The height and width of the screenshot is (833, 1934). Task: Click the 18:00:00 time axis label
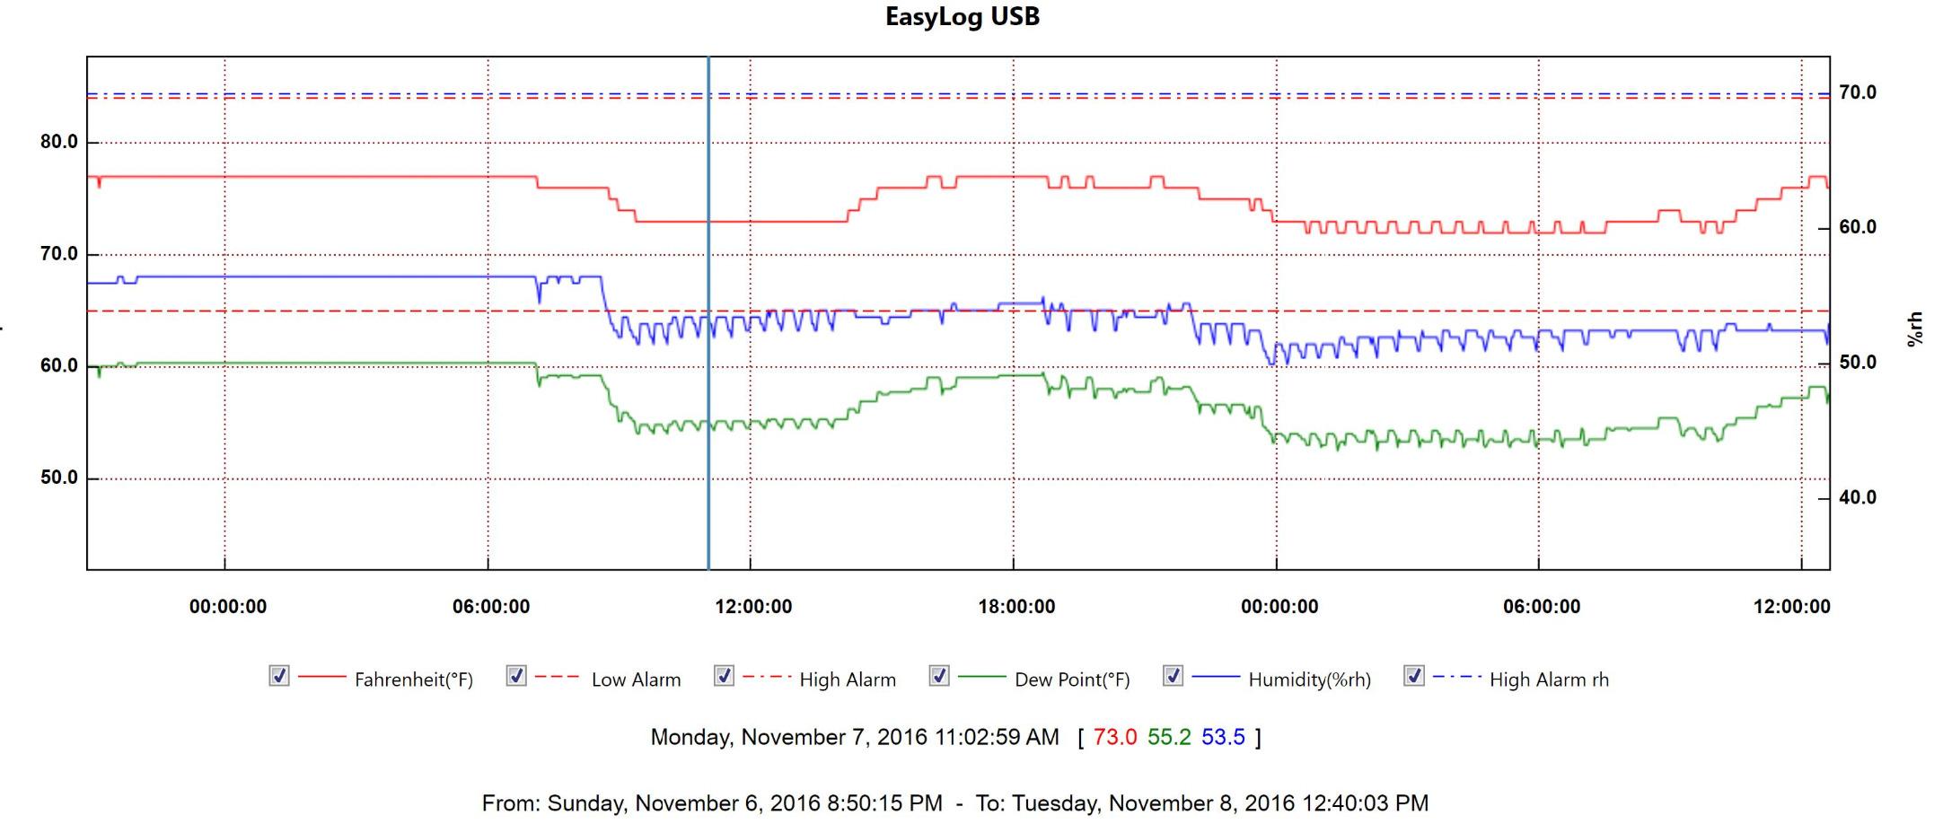1016,607
